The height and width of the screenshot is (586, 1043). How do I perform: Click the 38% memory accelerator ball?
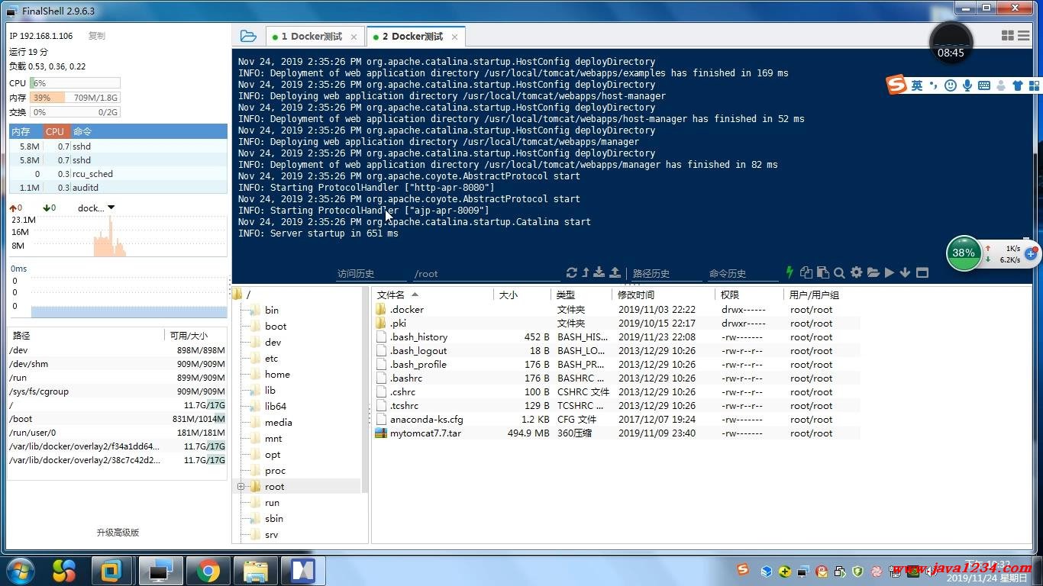pyautogui.click(x=964, y=253)
